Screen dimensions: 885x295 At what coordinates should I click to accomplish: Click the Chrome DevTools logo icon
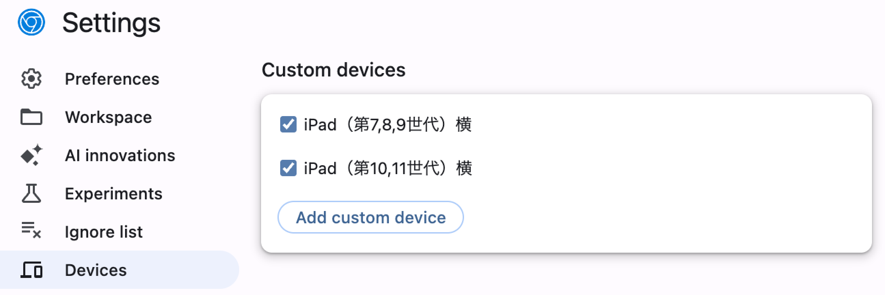coord(31,22)
